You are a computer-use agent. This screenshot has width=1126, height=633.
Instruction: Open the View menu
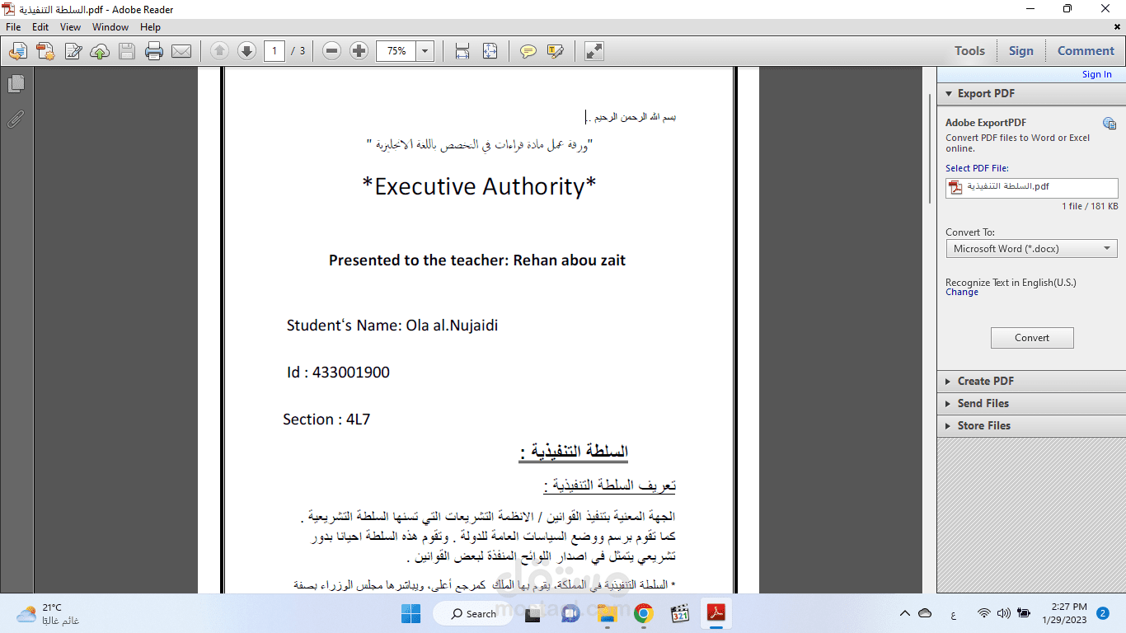pyautogui.click(x=70, y=27)
